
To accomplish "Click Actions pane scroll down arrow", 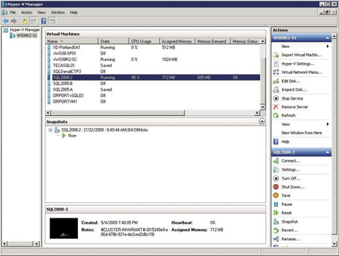I will coord(334,244).
